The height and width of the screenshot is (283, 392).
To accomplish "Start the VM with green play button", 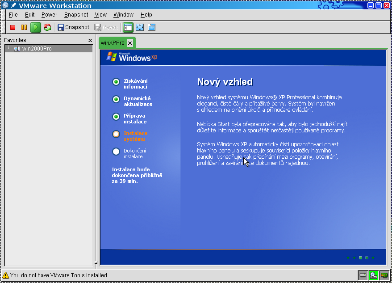I will click(x=36, y=27).
